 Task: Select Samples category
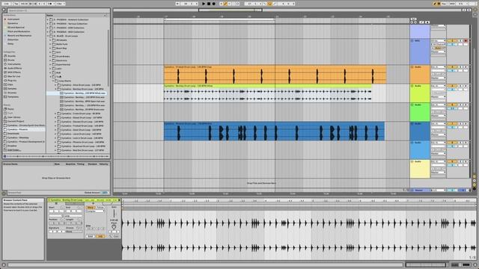[12, 88]
